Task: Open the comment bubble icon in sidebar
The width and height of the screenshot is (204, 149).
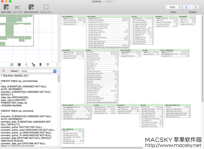Action: (x=48, y=64)
